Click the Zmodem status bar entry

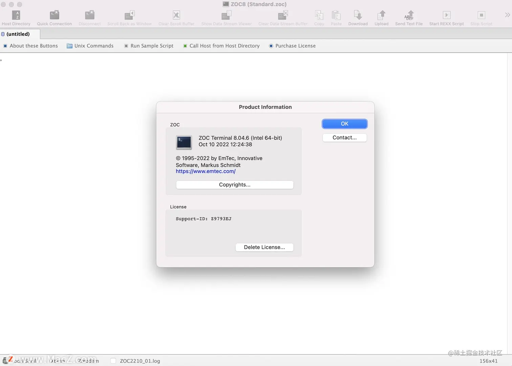[88, 361]
